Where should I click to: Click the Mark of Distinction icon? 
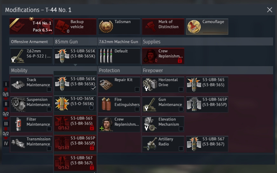coord(150,26)
